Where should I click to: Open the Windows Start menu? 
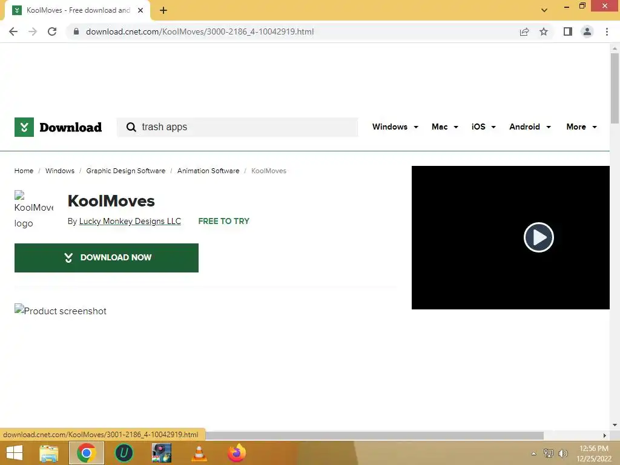click(15, 453)
